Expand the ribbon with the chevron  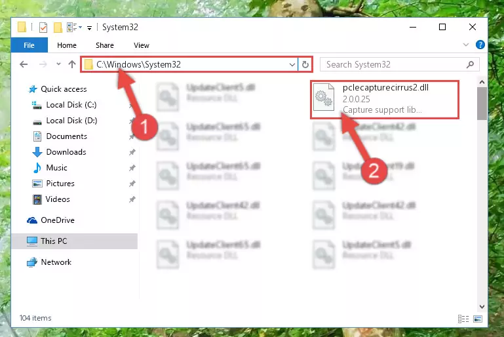coord(466,45)
